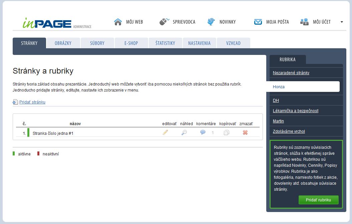The height and width of the screenshot is (224, 352).
Task: Go to the Štatistiky tab
Action: click(165, 43)
